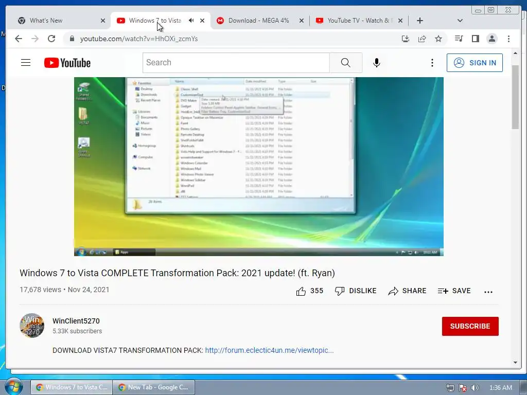
Task: Save the video to a playlist
Action: point(454,291)
